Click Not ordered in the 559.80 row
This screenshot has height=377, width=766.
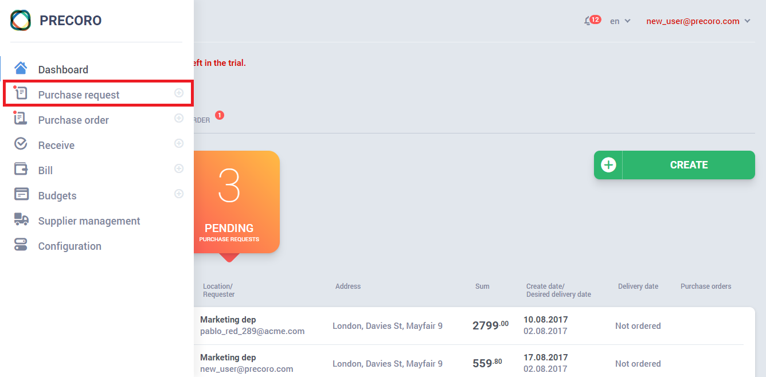[638, 364]
